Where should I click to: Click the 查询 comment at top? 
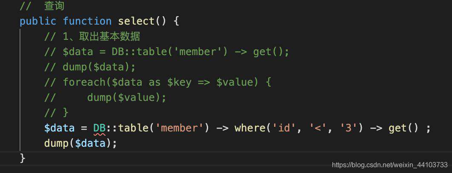coord(42,6)
